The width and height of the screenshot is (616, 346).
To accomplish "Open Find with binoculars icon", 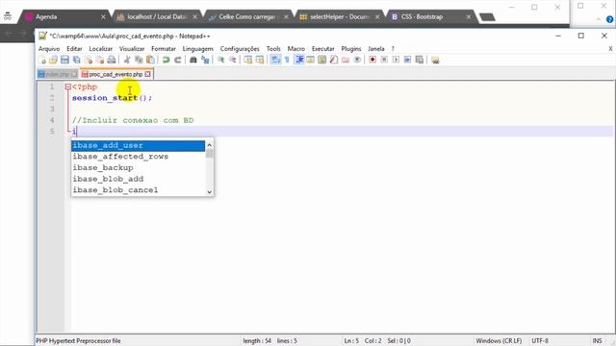I will pos(192,60).
